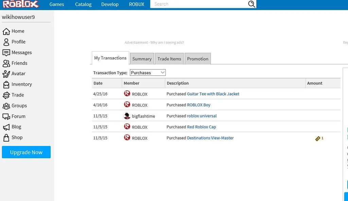Click the Blog megaphone icon
Screen dimensions: 348x201
6,127
